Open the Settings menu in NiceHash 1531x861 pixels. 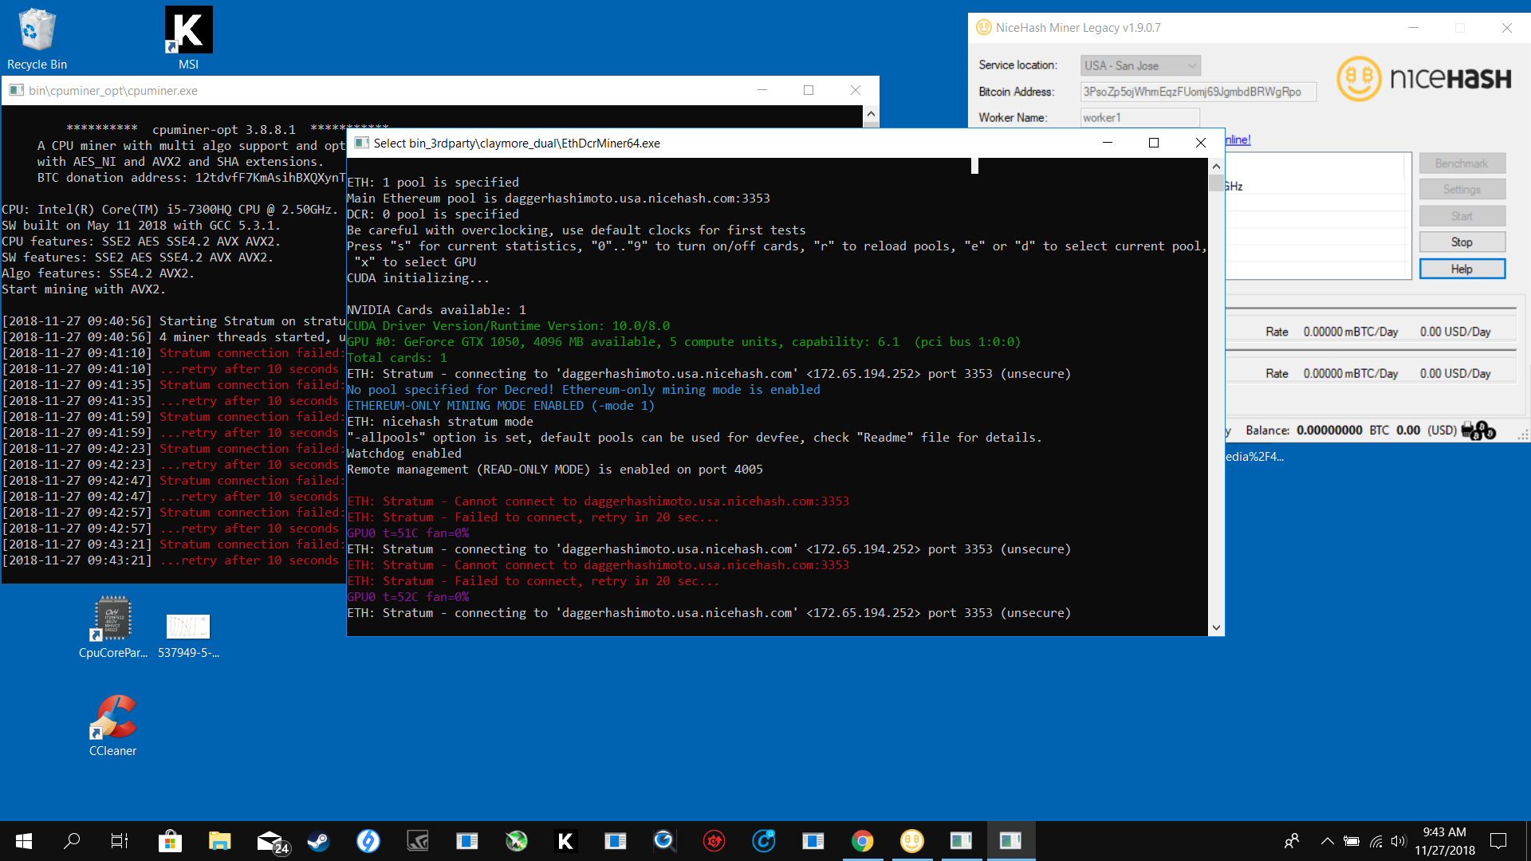click(1462, 189)
